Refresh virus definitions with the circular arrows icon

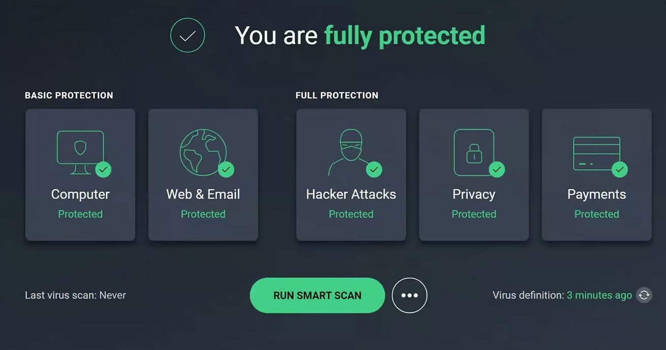click(644, 295)
